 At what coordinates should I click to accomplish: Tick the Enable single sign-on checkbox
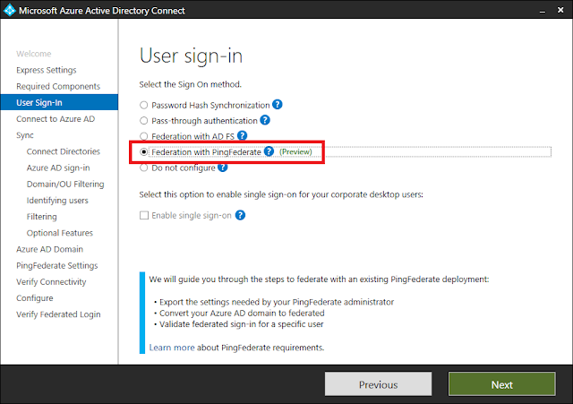pos(144,215)
